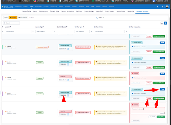Screen dimensions: 171x125
Task: Click the Curriculum Access badge
Action: click(x=42, y=47)
